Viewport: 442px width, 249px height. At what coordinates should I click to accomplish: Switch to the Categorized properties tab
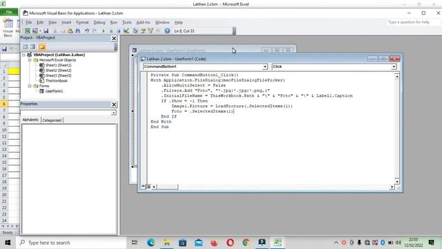pos(52,120)
